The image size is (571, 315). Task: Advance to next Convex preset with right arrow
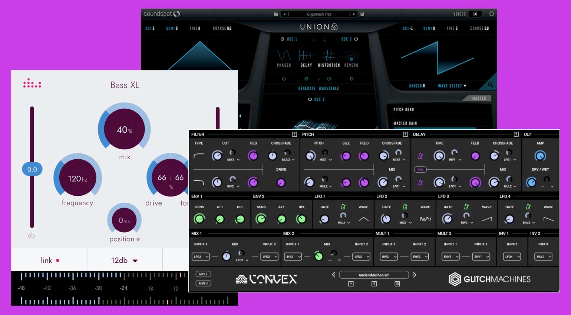[415, 275]
